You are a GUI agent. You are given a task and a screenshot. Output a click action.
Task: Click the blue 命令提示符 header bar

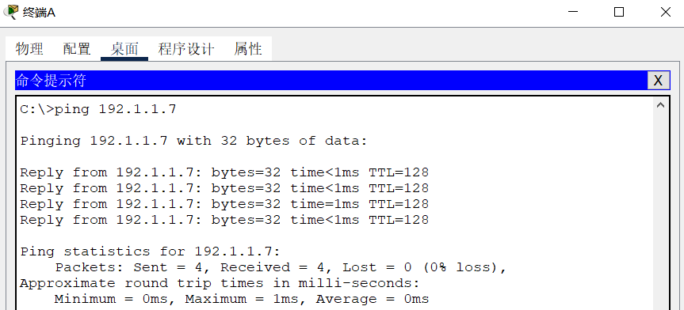[331, 81]
